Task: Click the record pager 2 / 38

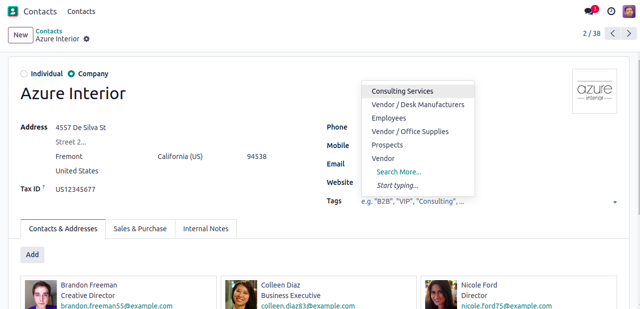Action: pos(592,33)
